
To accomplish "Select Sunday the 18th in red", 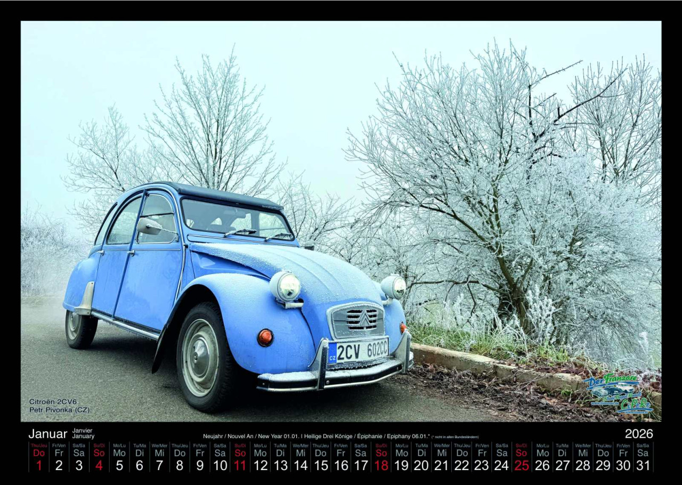I will tap(381, 458).
